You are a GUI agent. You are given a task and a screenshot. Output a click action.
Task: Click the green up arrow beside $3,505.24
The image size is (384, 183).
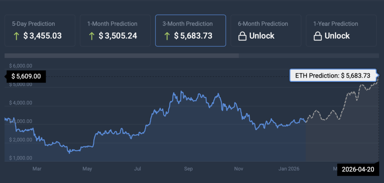[91, 36]
